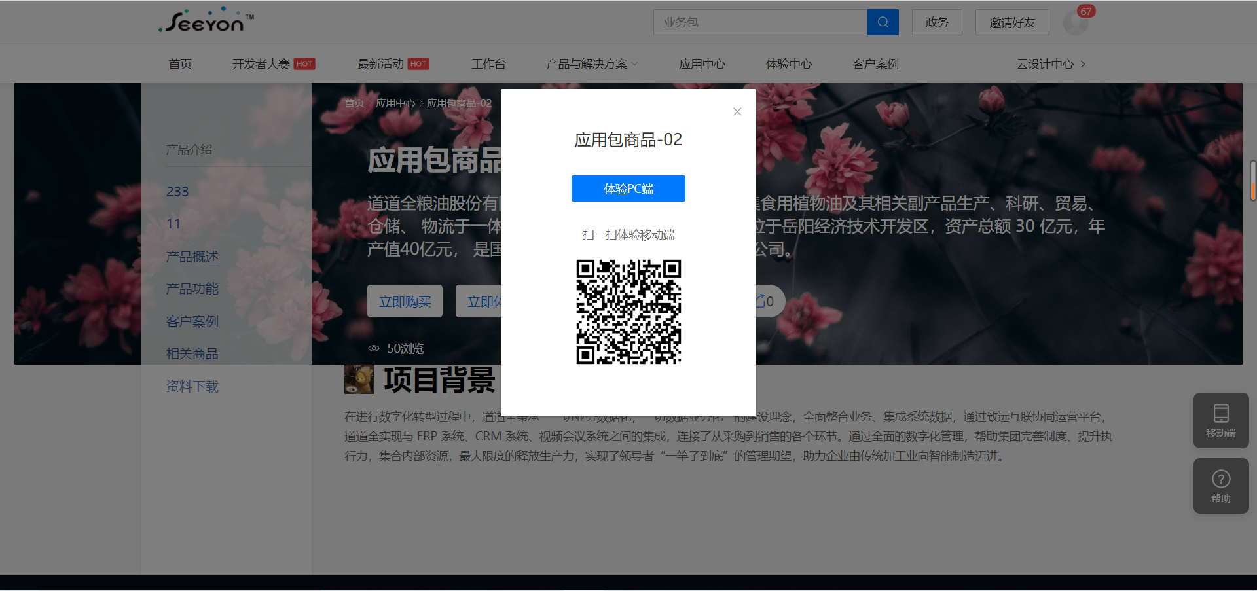
Task: Click the 扫一扫体验移动端 text
Action: (628, 234)
